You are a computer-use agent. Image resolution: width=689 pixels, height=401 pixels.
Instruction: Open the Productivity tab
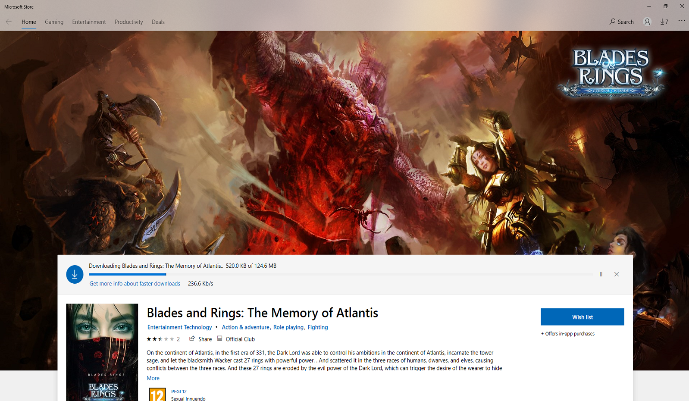click(128, 22)
